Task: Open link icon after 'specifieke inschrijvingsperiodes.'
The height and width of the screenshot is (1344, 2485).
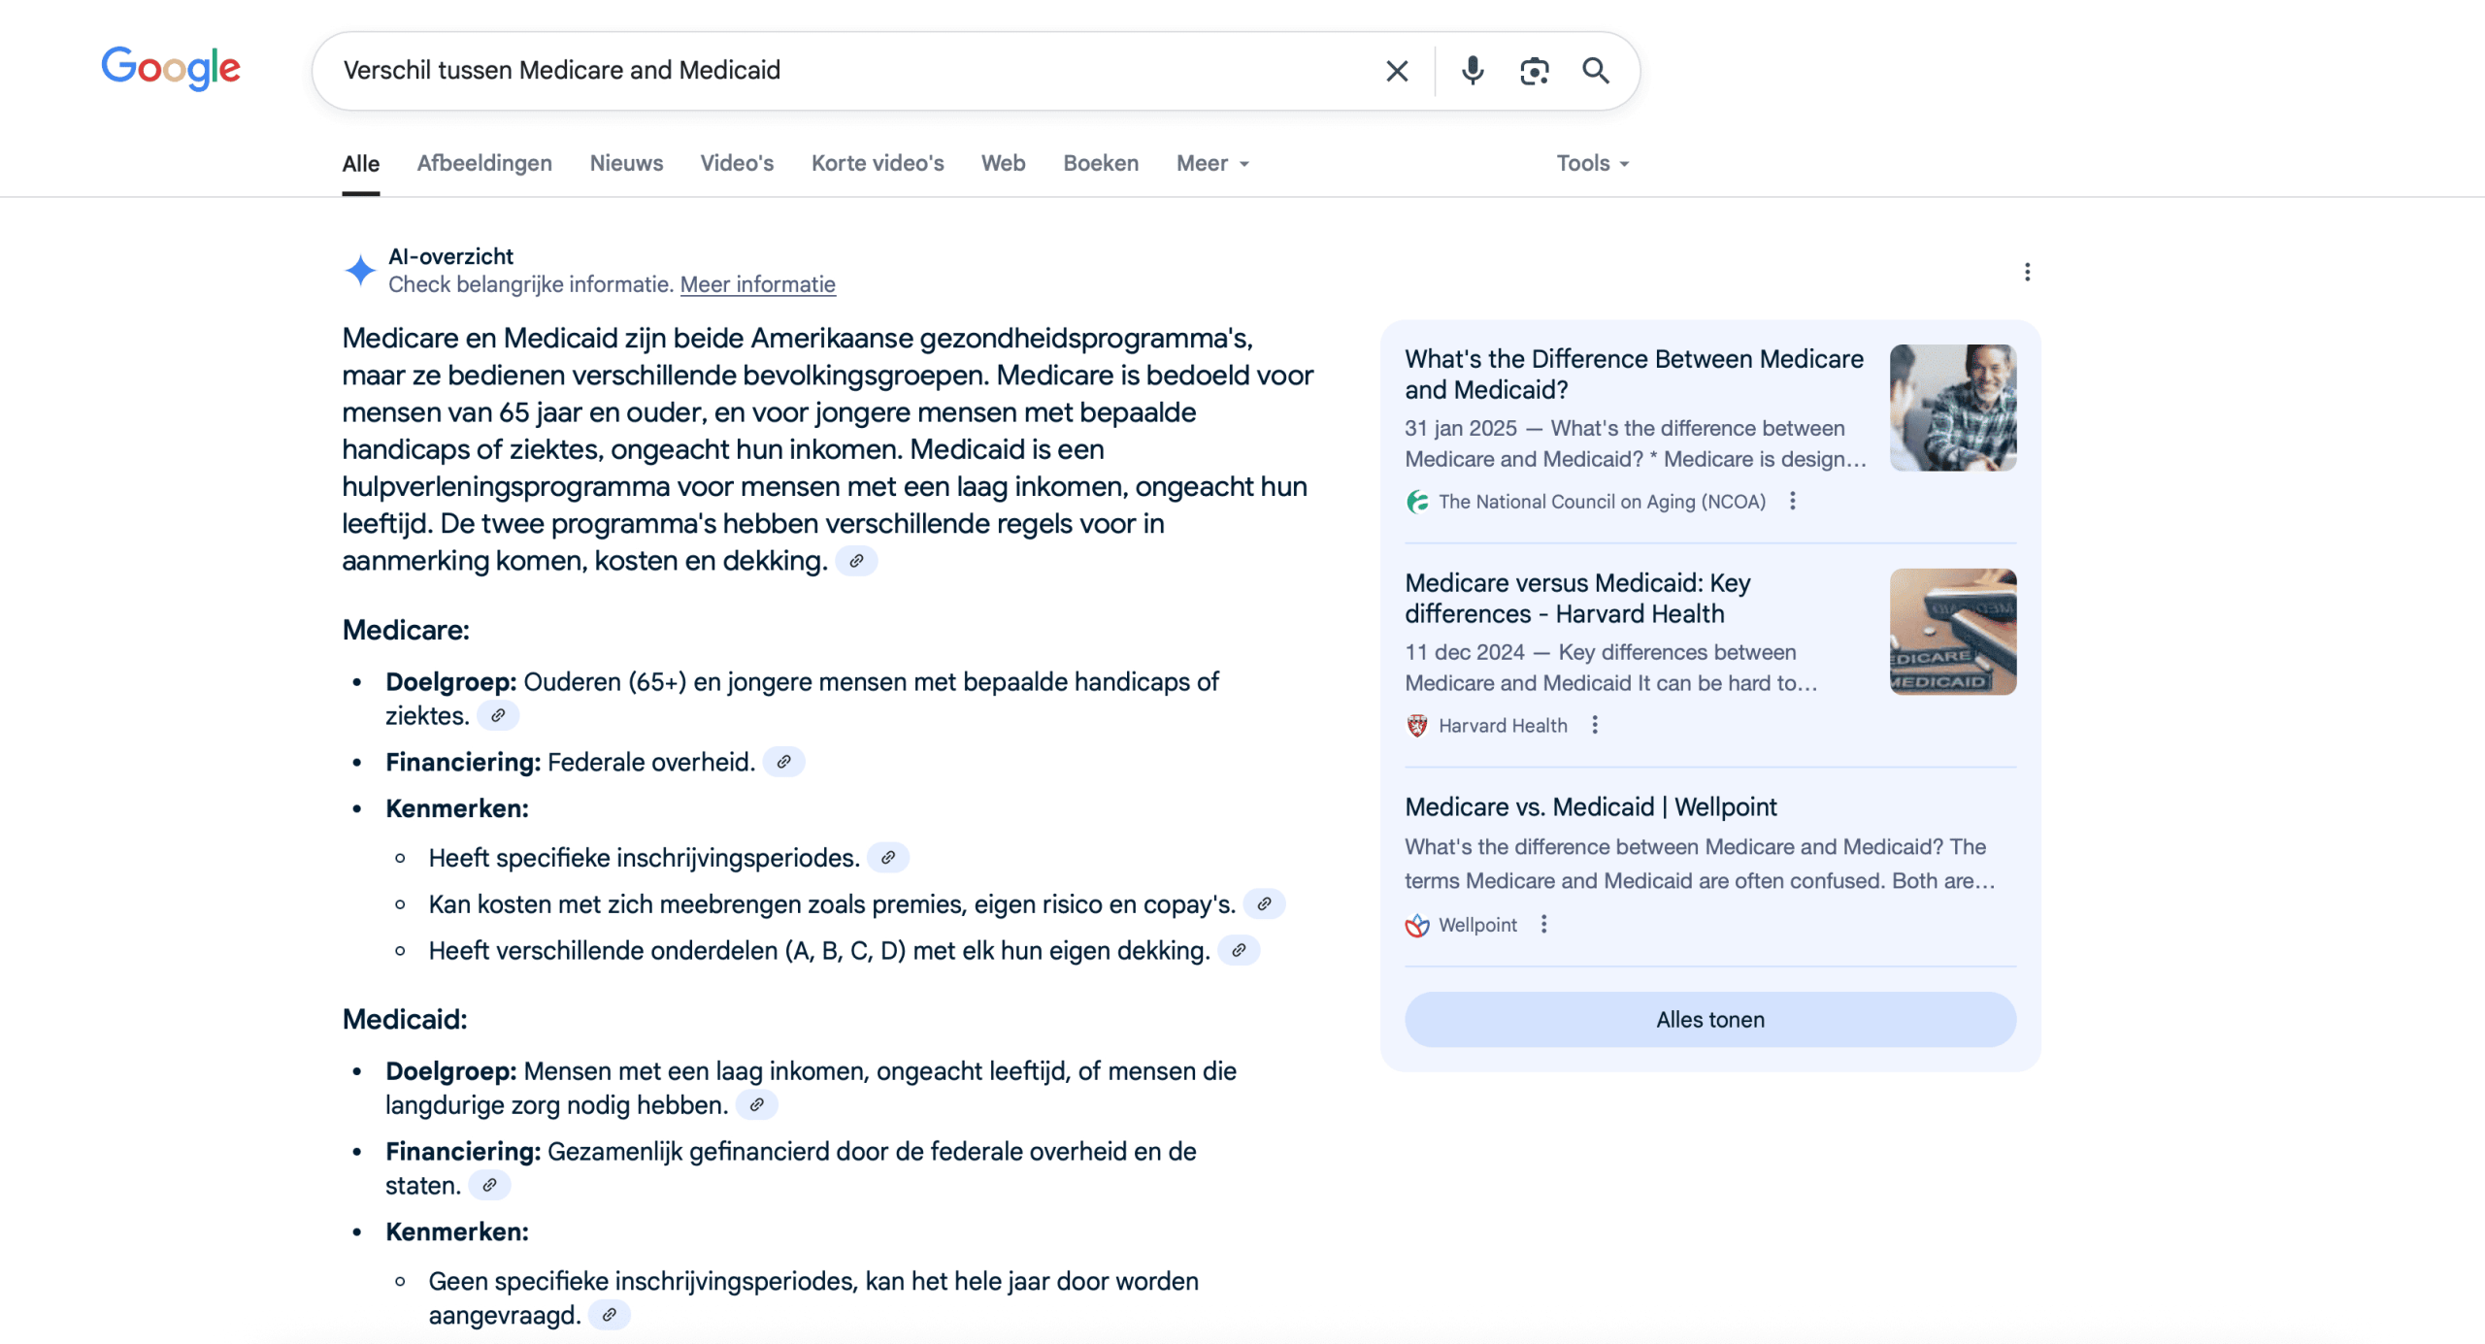Action: coord(887,857)
